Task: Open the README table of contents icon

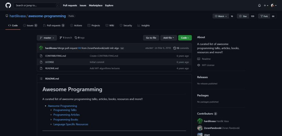Action: (x=41, y=79)
